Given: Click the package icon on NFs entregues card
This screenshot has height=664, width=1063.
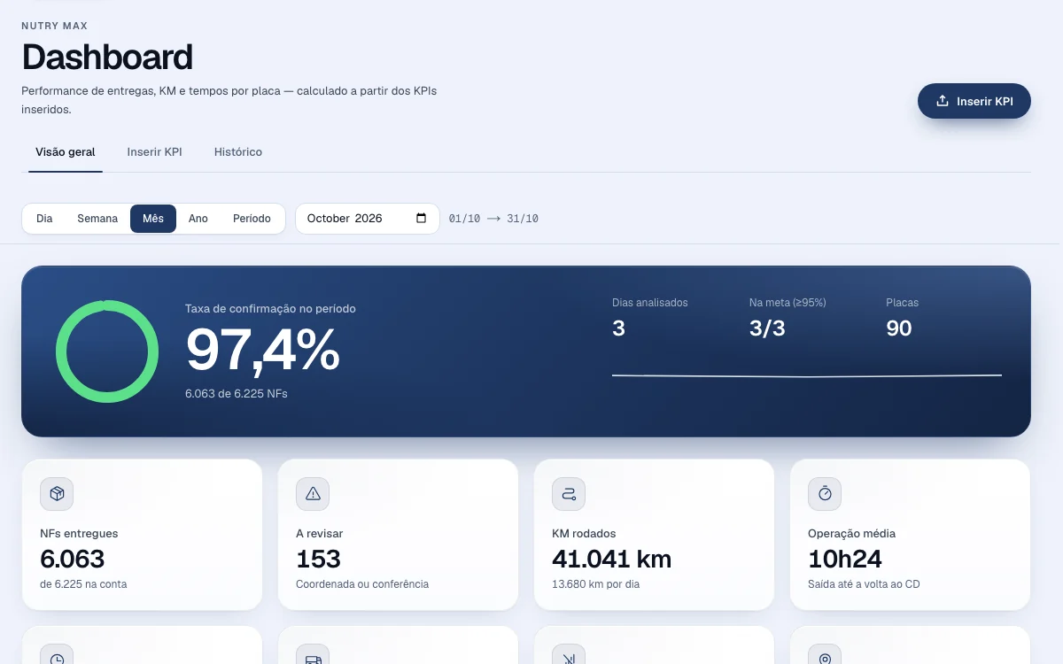Looking at the screenshot, I should coord(57,494).
